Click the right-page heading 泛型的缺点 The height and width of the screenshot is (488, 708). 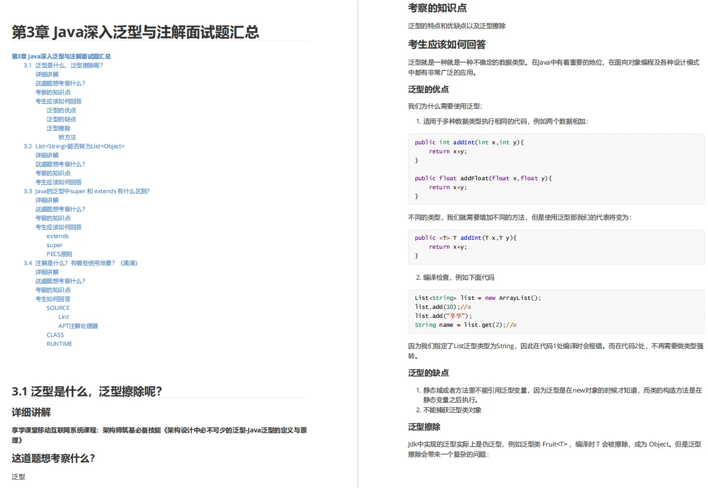(x=428, y=373)
